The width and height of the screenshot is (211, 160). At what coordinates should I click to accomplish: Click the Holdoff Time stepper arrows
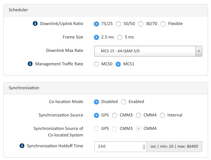(144, 147)
